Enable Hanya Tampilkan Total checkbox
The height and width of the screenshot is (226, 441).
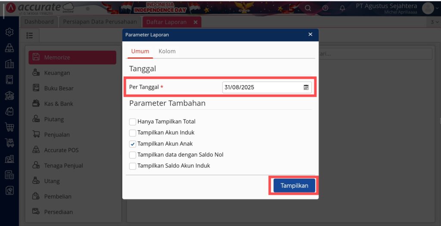point(133,122)
